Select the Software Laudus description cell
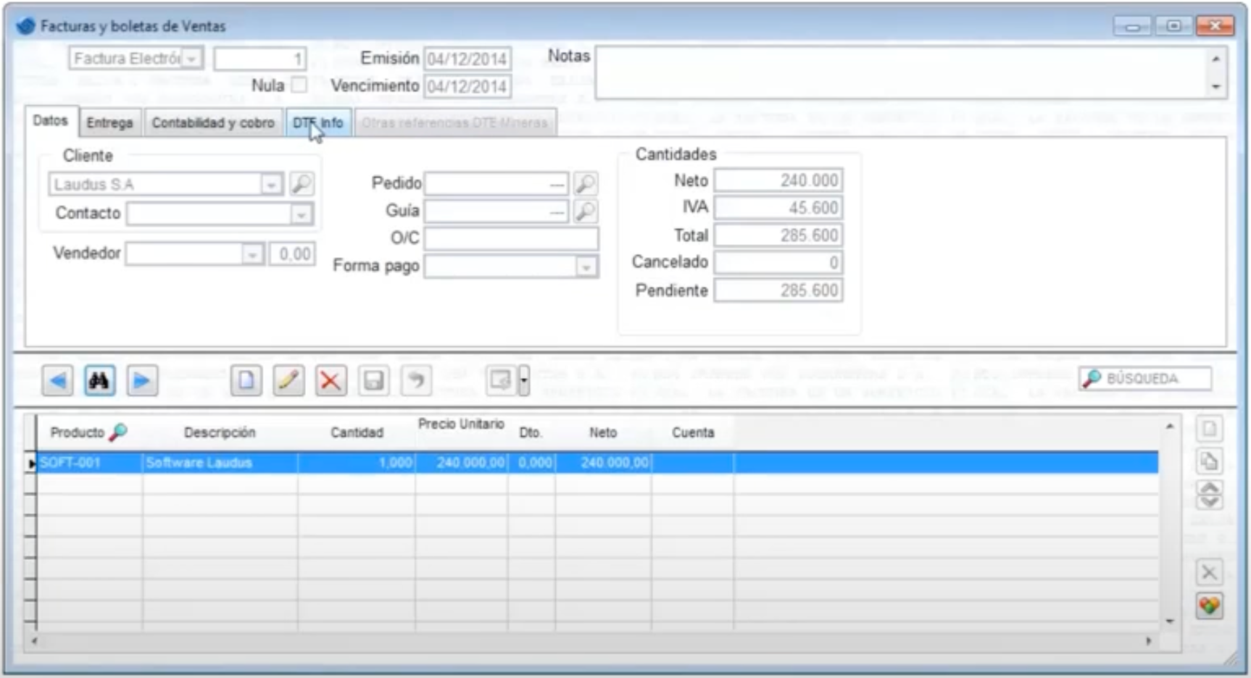Image resolution: width=1251 pixels, height=678 pixels. [x=220, y=463]
